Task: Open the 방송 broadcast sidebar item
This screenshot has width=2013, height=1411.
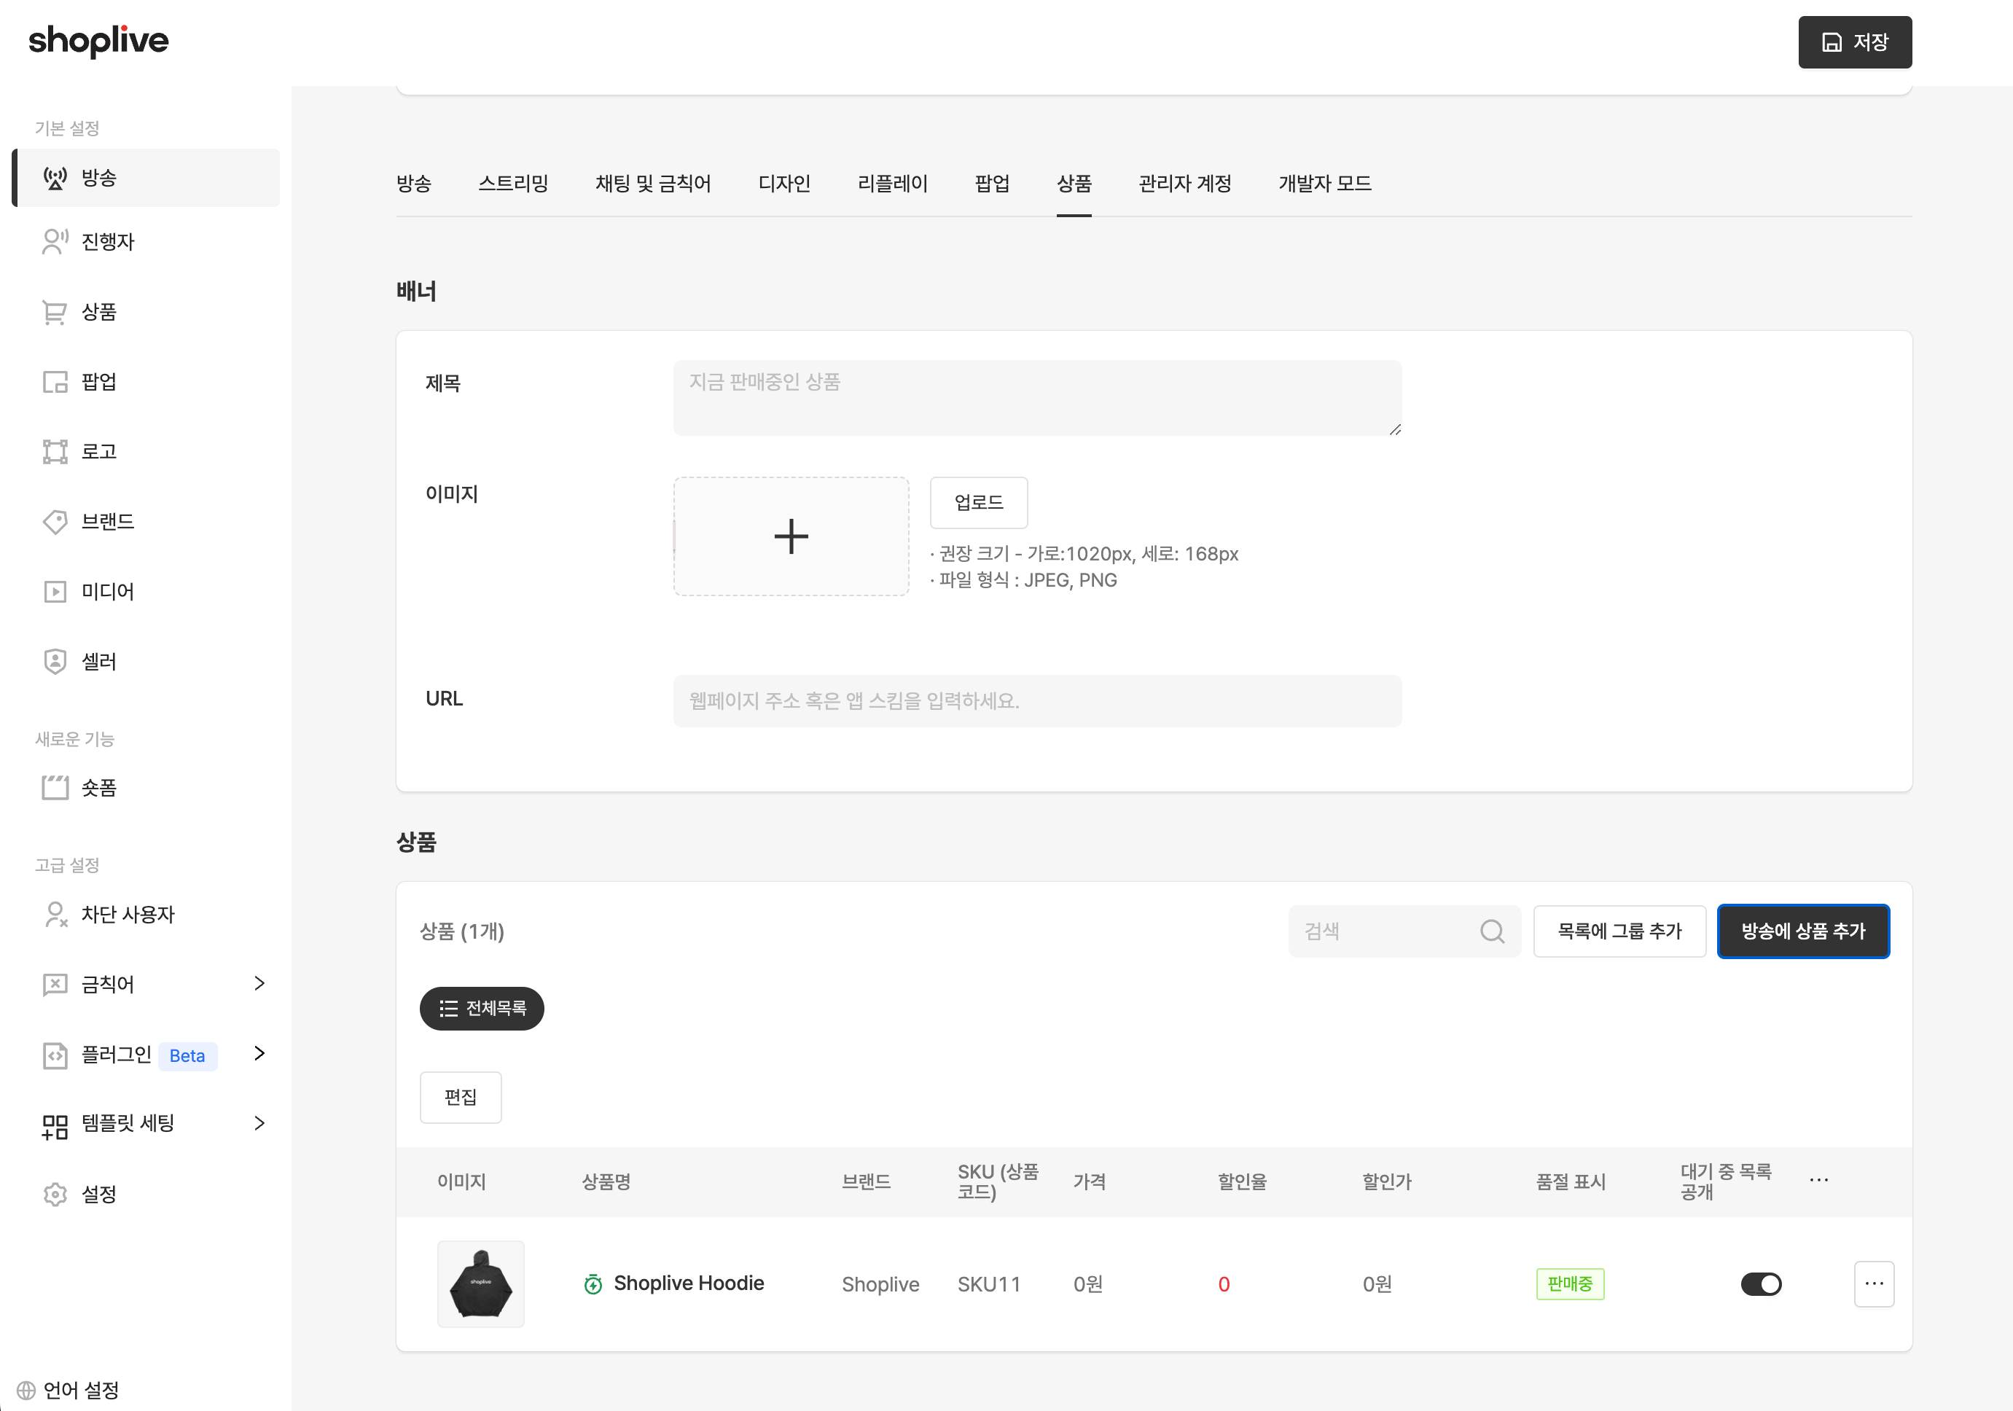Action: (146, 178)
